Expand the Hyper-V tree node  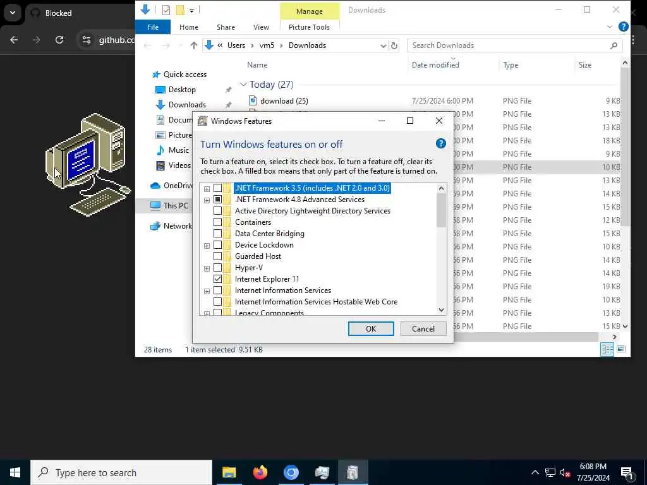207,268
